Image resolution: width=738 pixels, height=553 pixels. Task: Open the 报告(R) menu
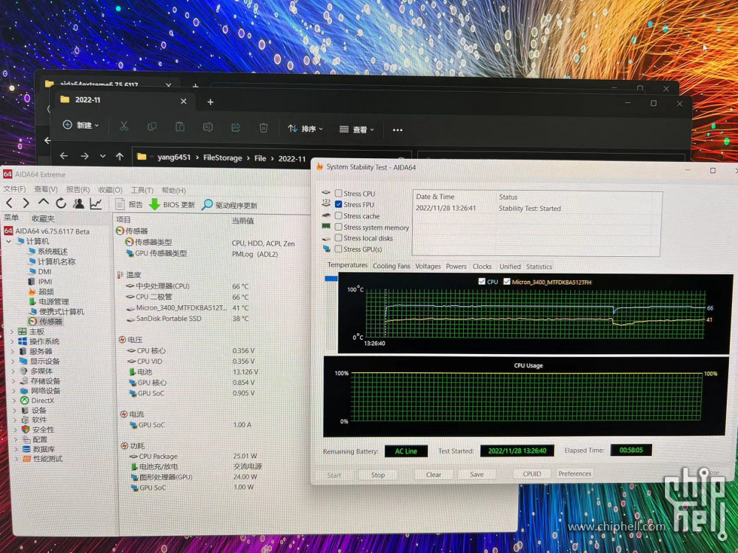click(x=78, y=189)
